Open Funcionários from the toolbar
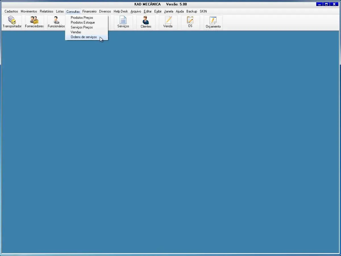This screenshot has width=341, height=256. (x=56, y=22)
